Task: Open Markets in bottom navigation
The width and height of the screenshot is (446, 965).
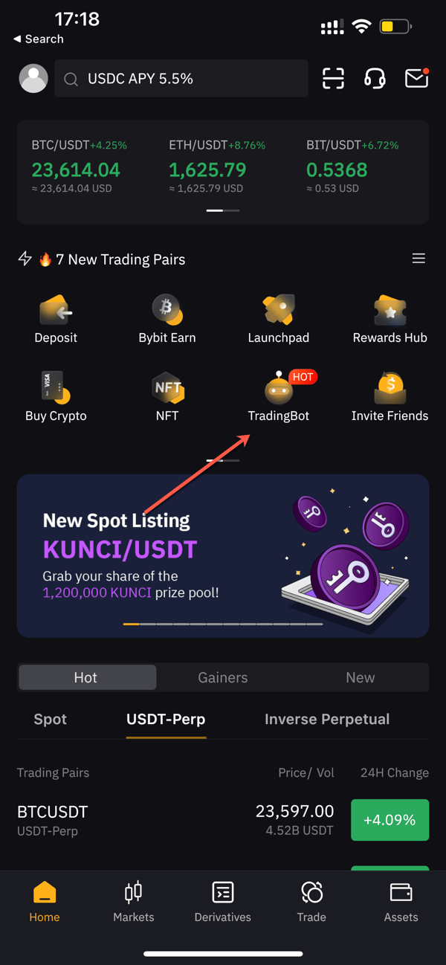Action: pos(134,902)
